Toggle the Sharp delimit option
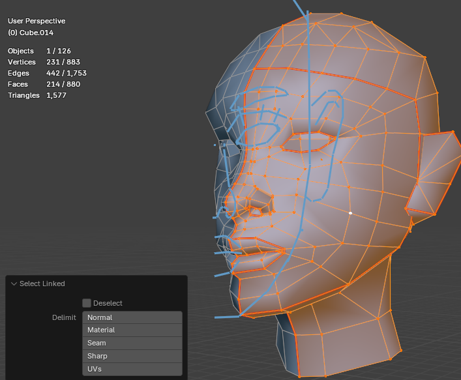461x380 pixels. (132, 356)
